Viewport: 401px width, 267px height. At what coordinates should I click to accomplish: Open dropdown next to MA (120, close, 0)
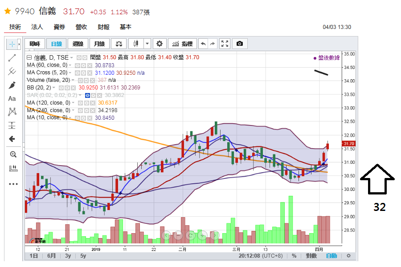click(73, 103)
